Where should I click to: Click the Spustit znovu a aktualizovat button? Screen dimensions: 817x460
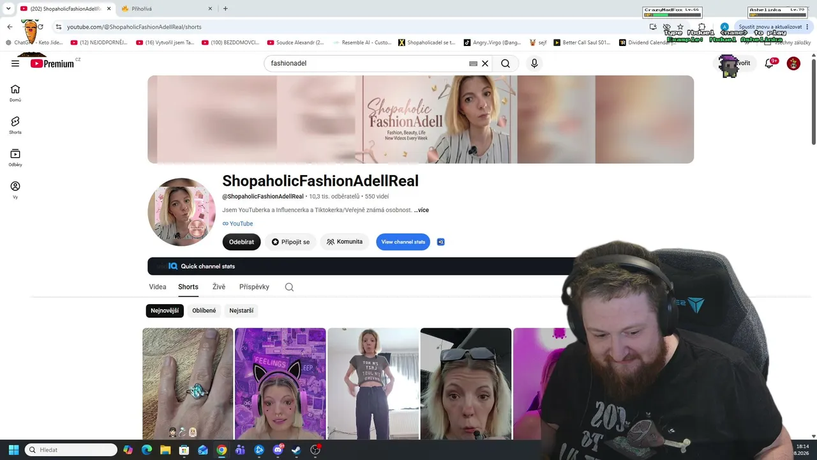pos(770,27)
